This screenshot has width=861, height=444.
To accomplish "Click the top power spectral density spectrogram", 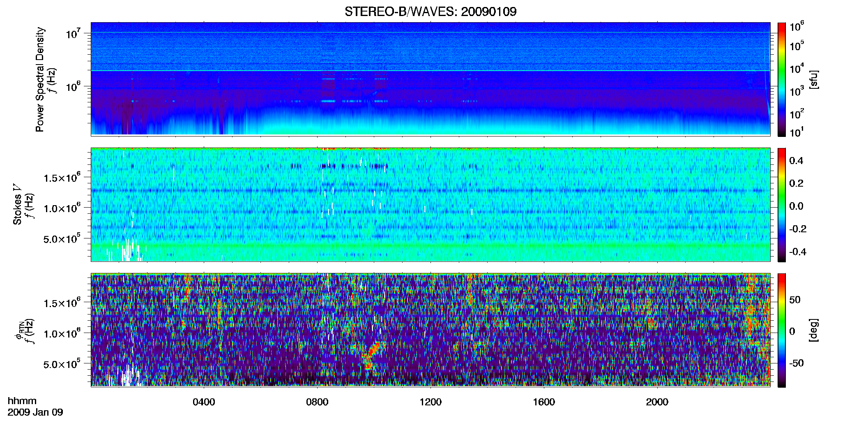I will point(430,79).
